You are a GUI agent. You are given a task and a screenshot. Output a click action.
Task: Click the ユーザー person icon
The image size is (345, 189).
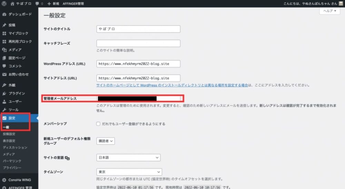(4, 102)
